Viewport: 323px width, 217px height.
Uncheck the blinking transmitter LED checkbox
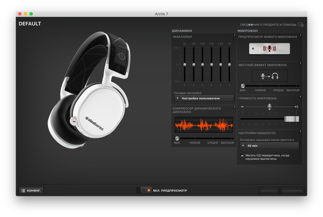(242, 156)
